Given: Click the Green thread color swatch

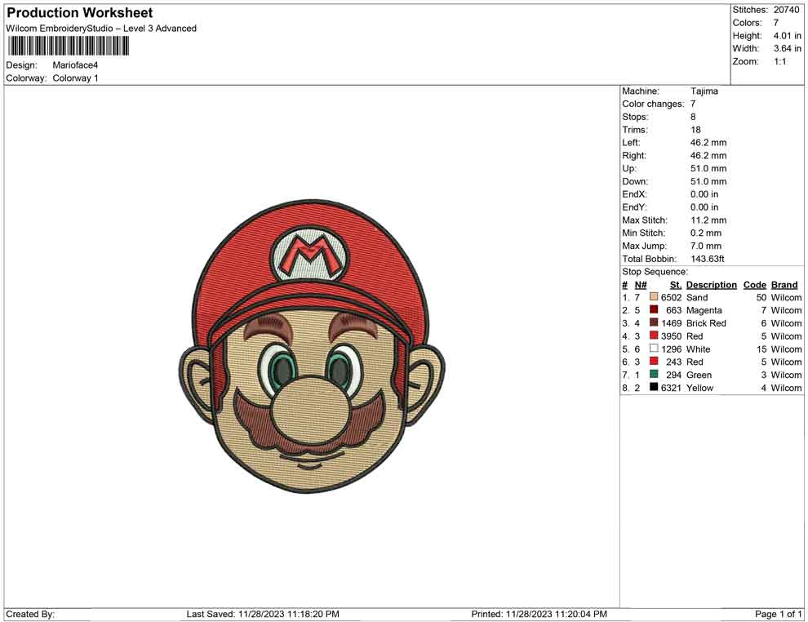Looking at the screenshot, I should (x=654, y=375).
